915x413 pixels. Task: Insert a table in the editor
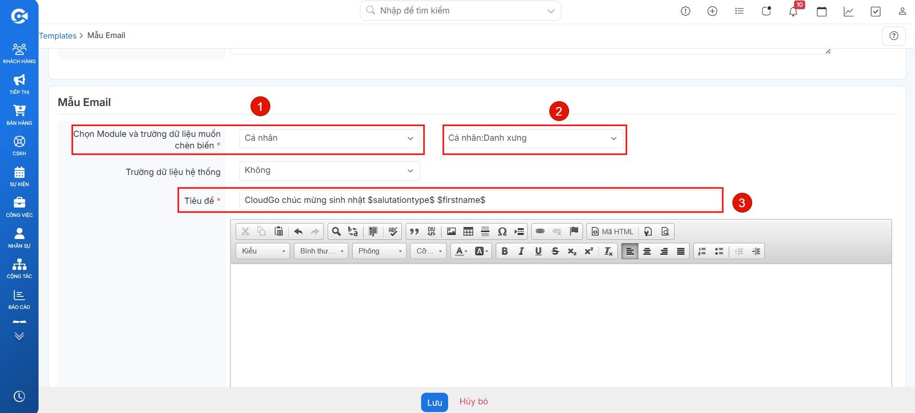click(468, 231)
